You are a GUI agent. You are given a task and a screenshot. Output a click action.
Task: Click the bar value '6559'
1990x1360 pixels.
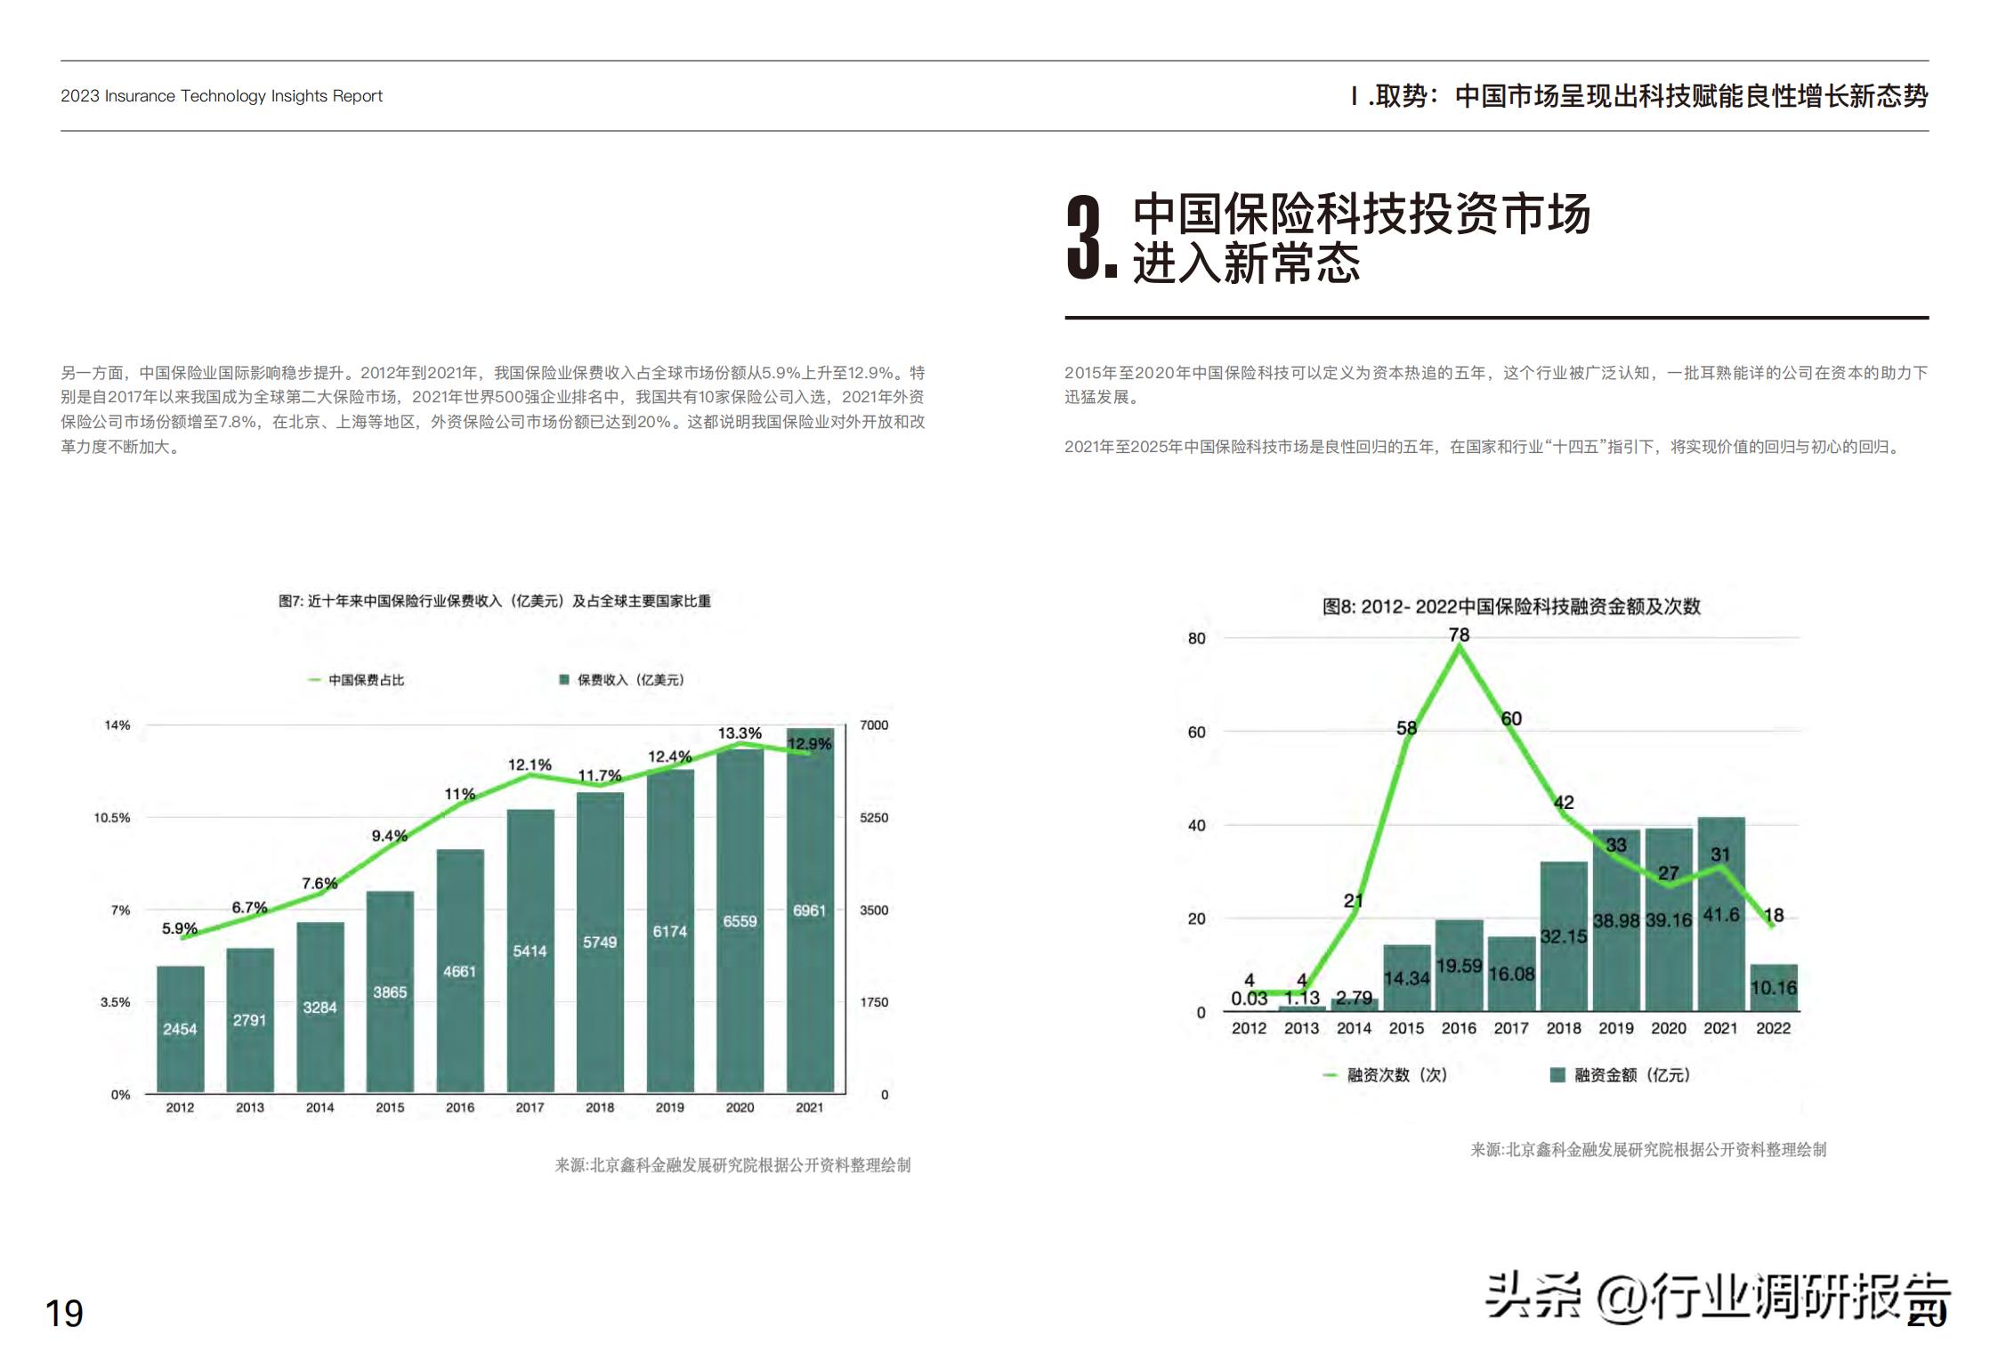pos(740,921)
